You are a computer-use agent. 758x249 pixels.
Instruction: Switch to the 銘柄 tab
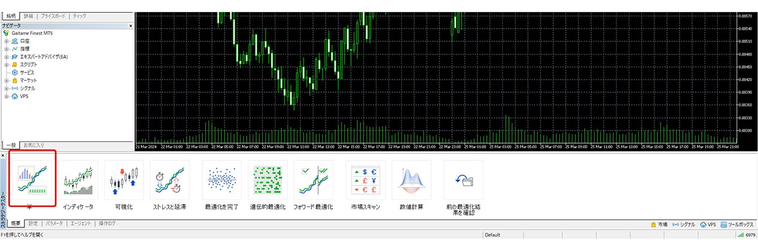11,16
